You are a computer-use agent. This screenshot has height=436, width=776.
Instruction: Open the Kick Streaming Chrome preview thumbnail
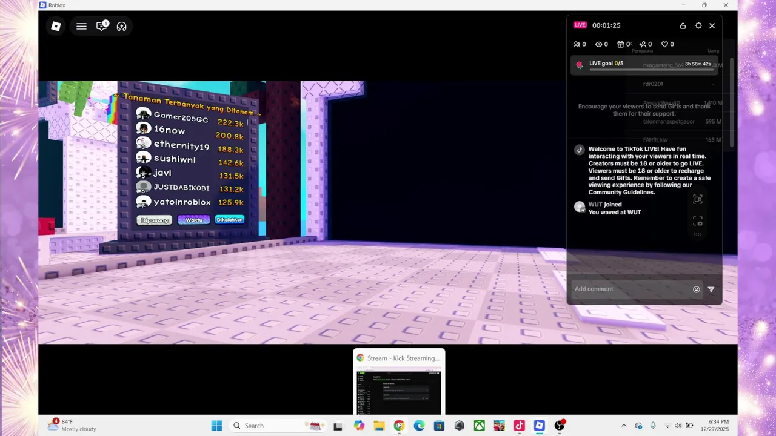(x=399, y=381)
